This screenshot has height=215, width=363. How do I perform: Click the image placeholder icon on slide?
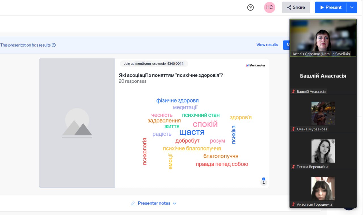tap(77, 123)
